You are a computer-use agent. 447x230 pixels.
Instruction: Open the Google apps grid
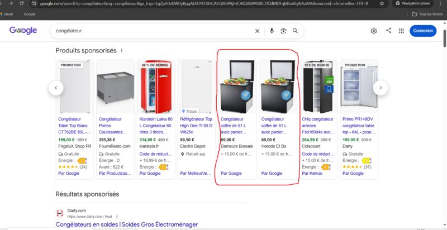[401, 31]
